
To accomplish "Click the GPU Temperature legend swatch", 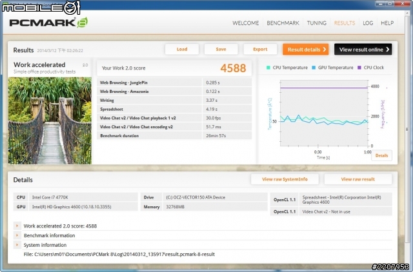I will point(314,68).
